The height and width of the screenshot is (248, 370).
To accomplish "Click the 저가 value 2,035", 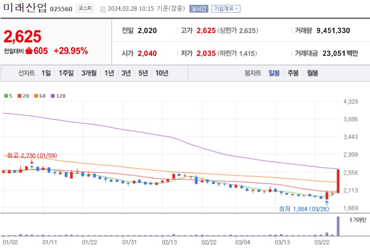I will pyautogui.click(x=206, y=53).
